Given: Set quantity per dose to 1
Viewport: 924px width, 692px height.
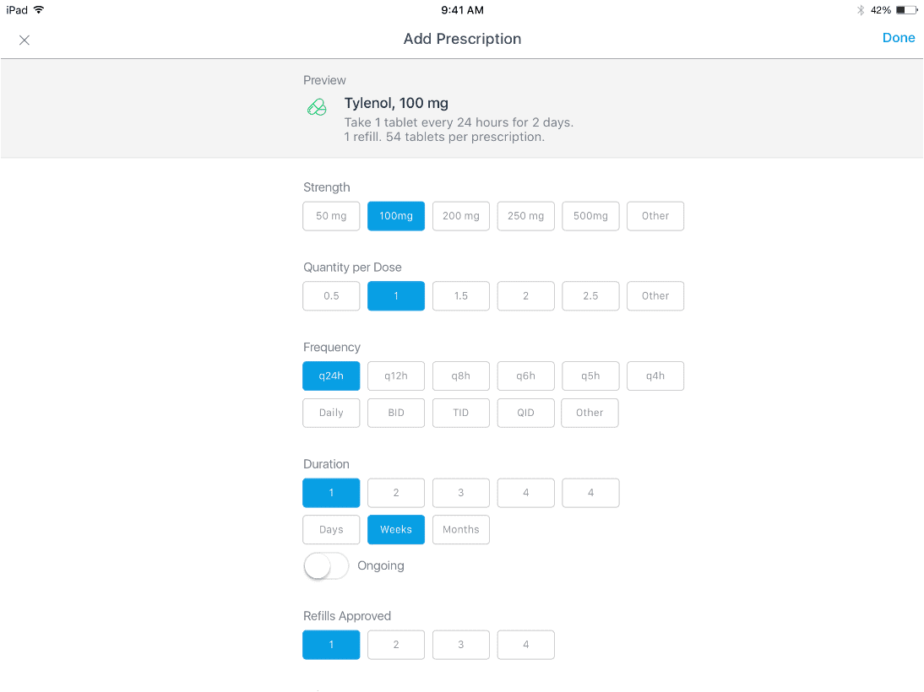Looking at the screenshot, I should [x=396, y=295].
